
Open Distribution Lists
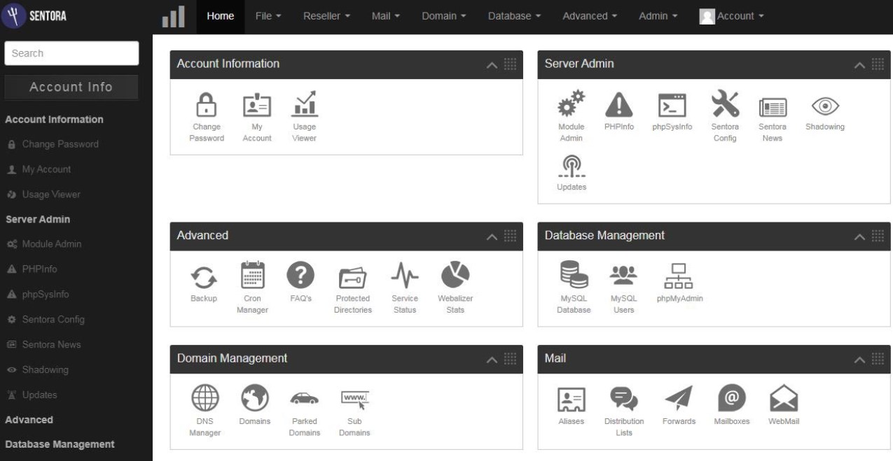(624, 400)
